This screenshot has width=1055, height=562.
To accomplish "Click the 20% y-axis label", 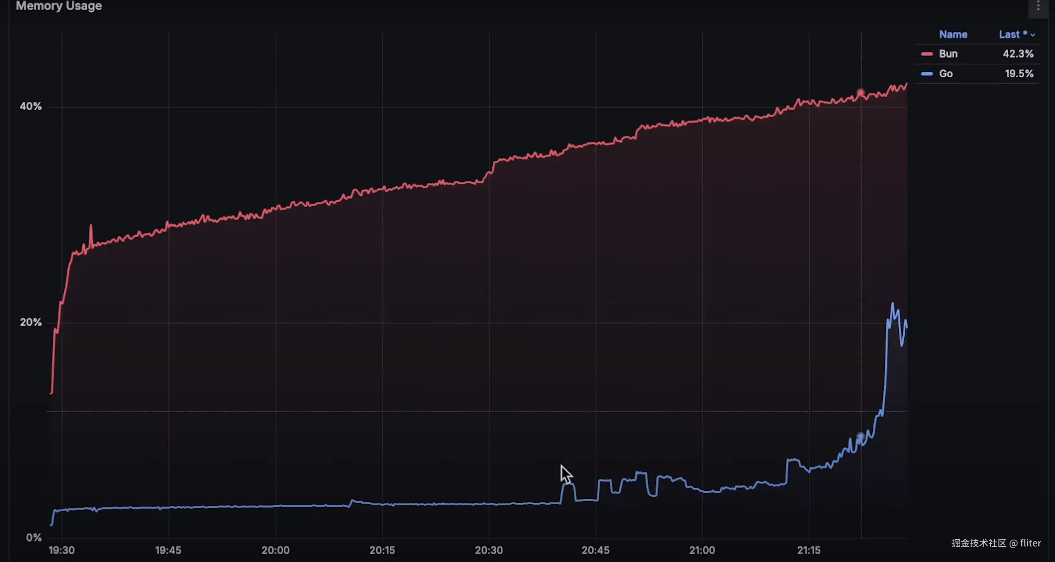I will click(x=31, y=322).
